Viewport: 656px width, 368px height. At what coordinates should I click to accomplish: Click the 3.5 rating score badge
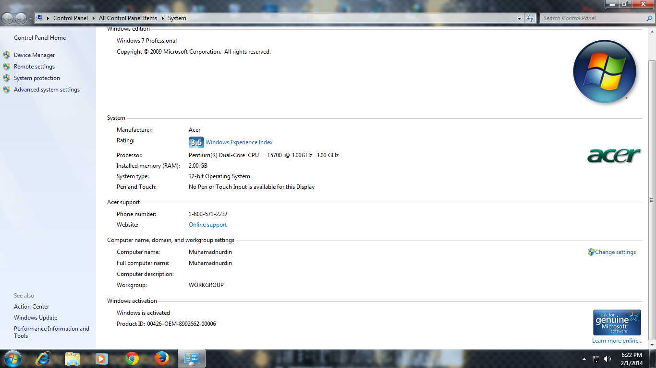tap(196, 142)
